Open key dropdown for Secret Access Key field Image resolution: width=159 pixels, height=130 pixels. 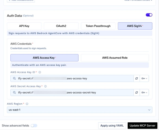pyautogui.click(x=144, y=93)
